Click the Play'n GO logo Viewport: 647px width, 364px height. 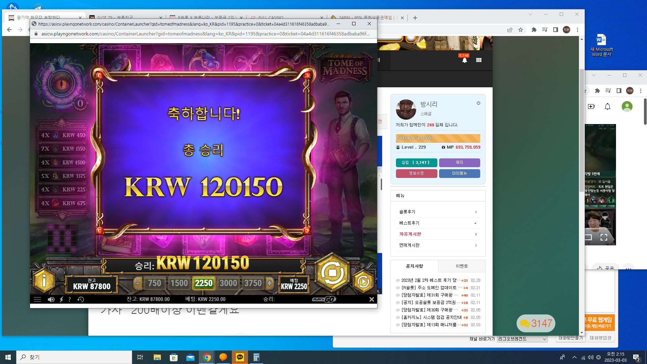point(324,299)
